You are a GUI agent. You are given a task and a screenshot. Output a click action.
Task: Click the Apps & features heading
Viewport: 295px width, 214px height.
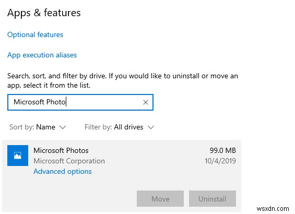(44, 13)
